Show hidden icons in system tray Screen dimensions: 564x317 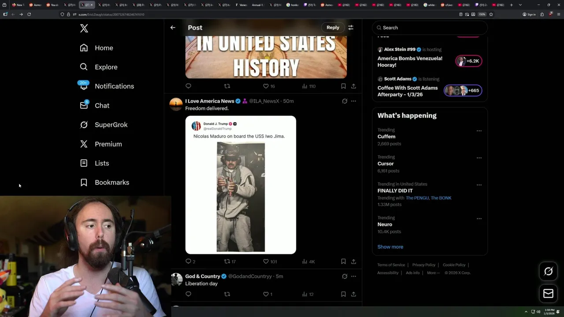(526, 312)
